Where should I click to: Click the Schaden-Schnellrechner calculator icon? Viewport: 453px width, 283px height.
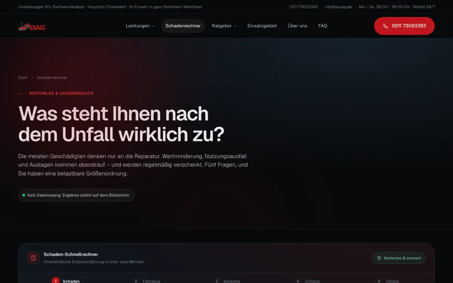point(33,258)
